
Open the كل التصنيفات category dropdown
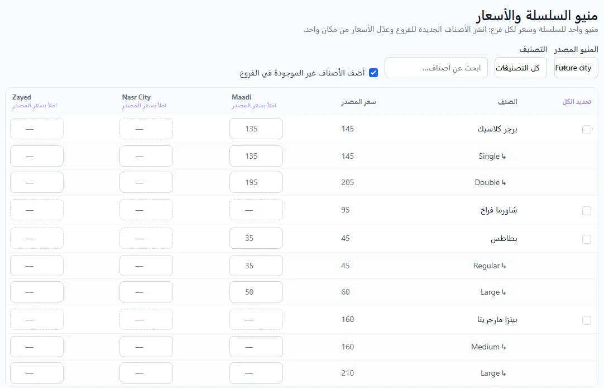520,68
